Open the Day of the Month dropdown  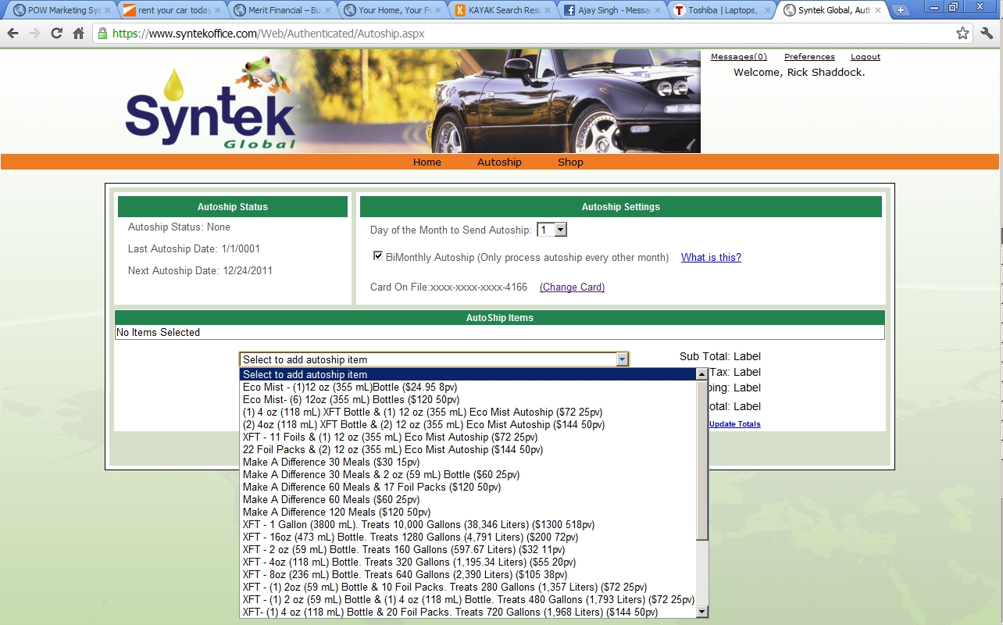click(551, 230)
